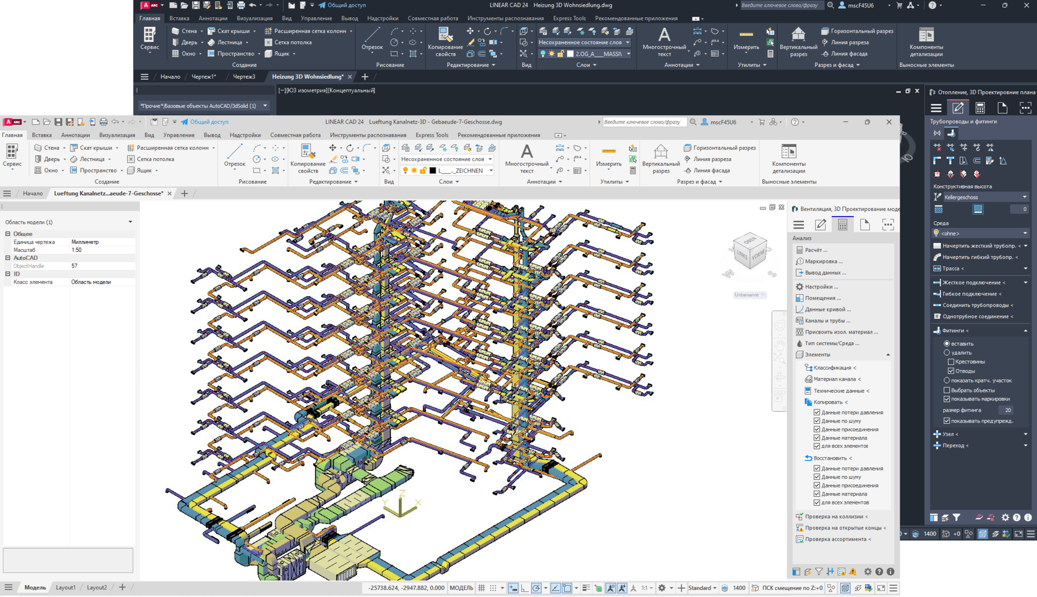Click Расчёт ... in the Анализ panel
Screen dimensions: 1037x597
[x=816, y=250]
